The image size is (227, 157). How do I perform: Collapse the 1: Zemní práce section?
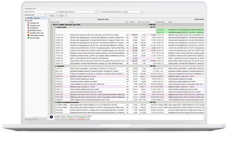54,27
